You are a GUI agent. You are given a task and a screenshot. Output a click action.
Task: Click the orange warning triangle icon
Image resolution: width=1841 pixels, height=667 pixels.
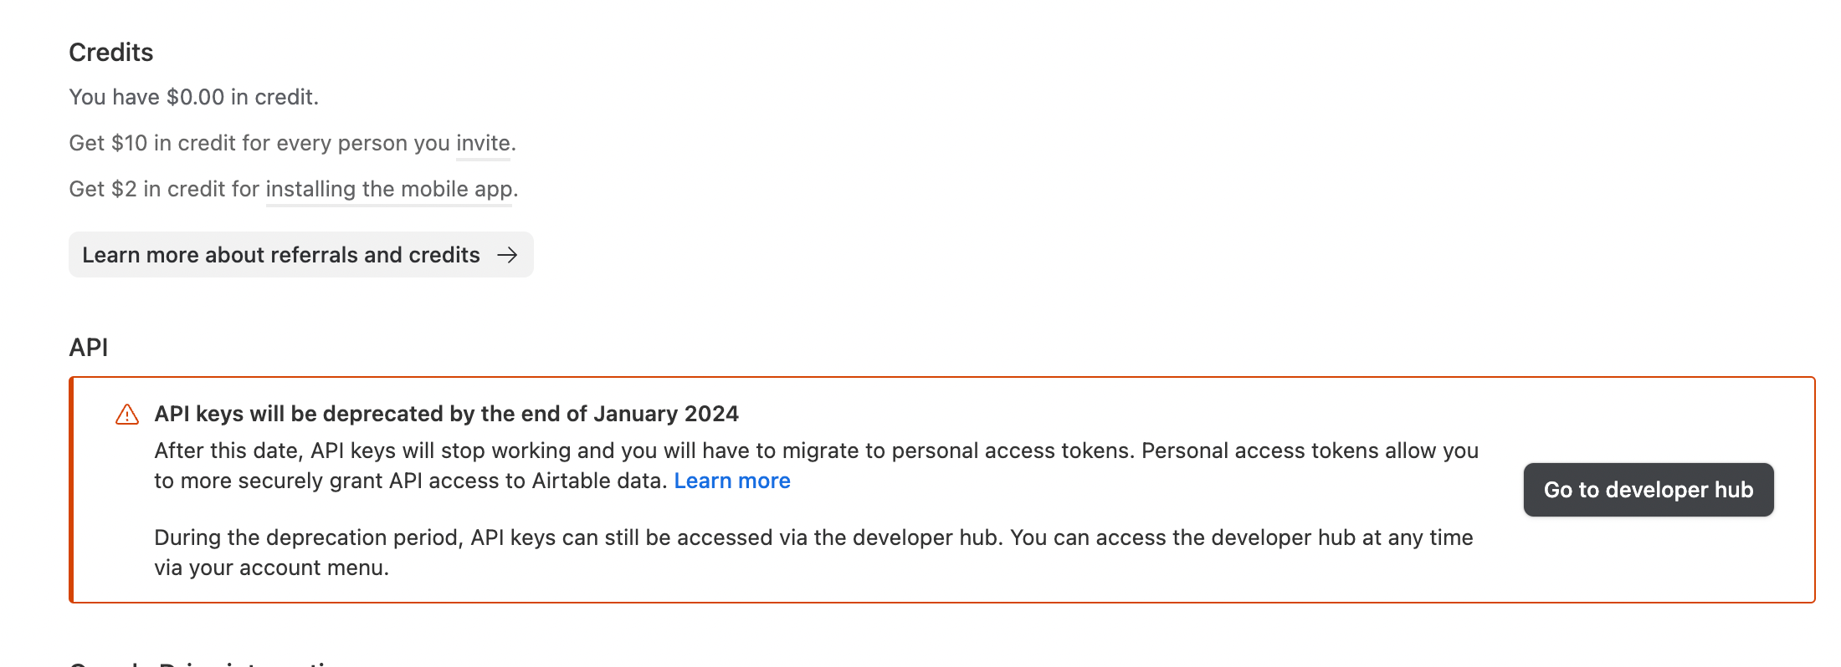[x=127, y=414]
